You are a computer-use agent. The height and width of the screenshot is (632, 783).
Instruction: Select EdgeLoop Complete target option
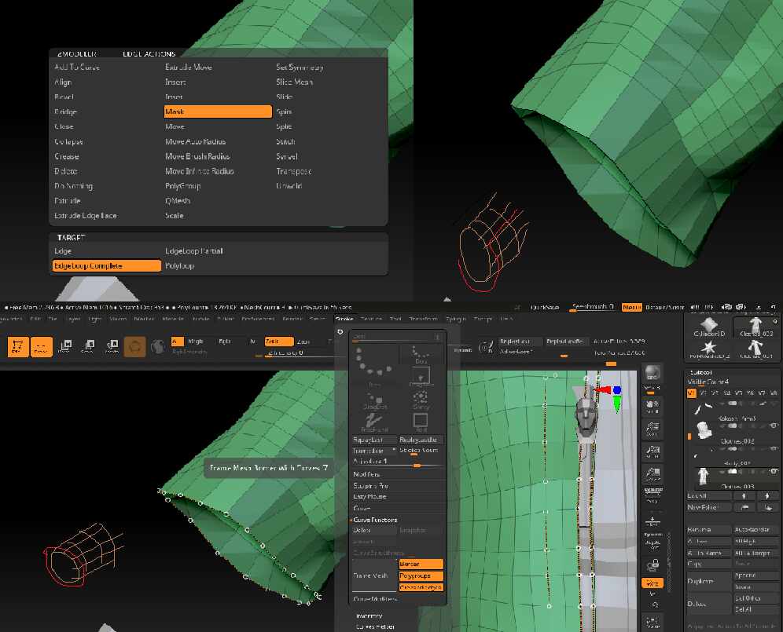pyautogui.click(x=107, y=266)
